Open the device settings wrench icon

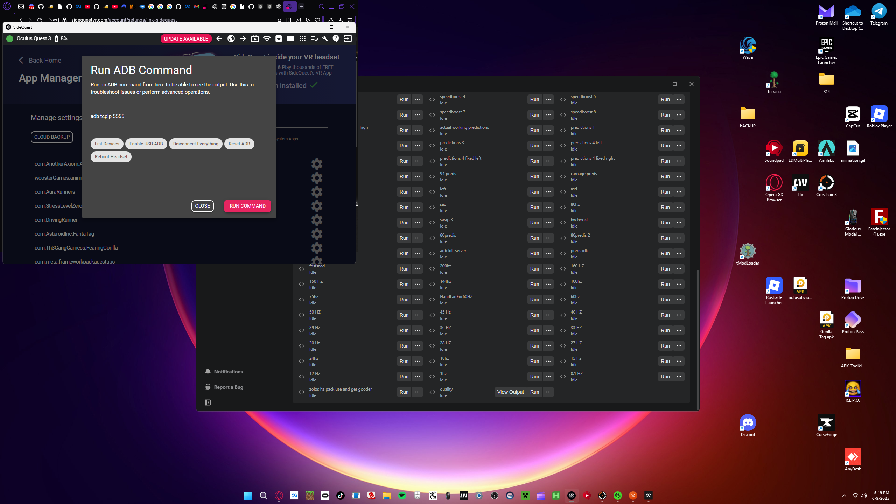[x=325, y=38]
